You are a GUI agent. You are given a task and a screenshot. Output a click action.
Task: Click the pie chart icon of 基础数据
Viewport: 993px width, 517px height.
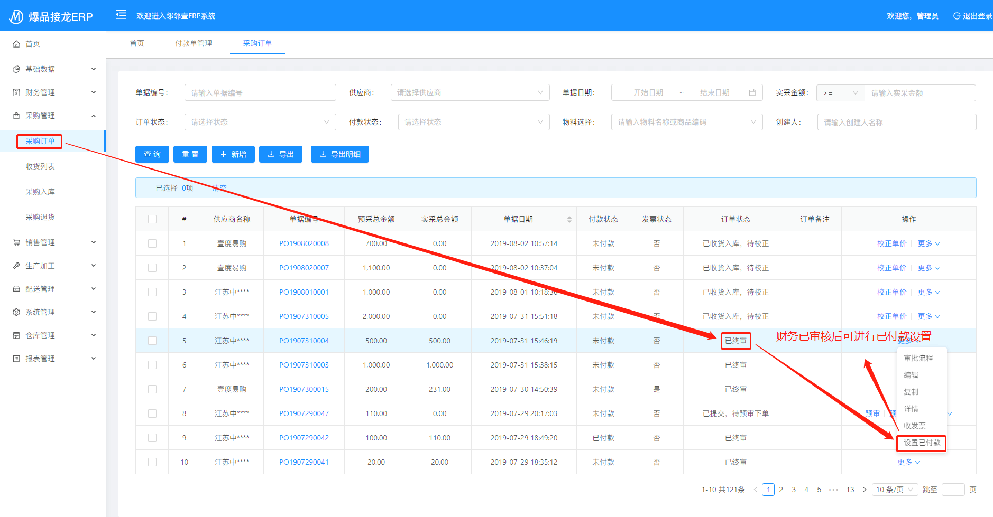16,69
